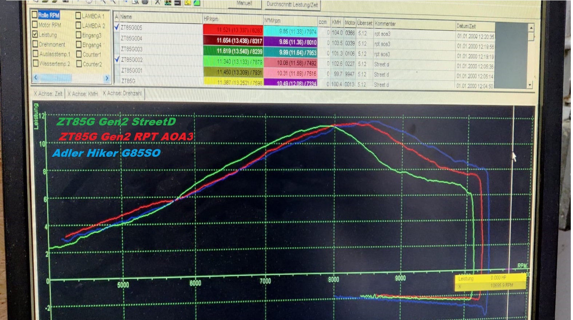Viewport: 573px width, 320px height.
Task: Click the scissors-shaped X toolbar icon
Action: pyautogui.click(x=157, y=2)
